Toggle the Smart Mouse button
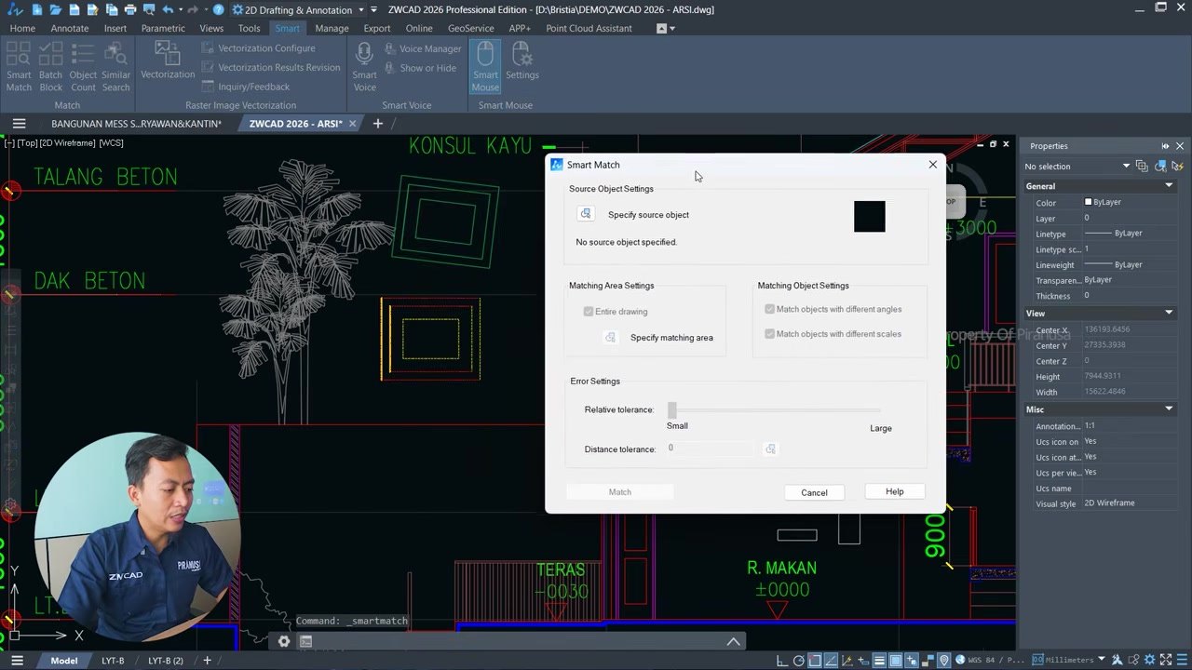Screen dimensions: 1192x670 pos(485,67)
